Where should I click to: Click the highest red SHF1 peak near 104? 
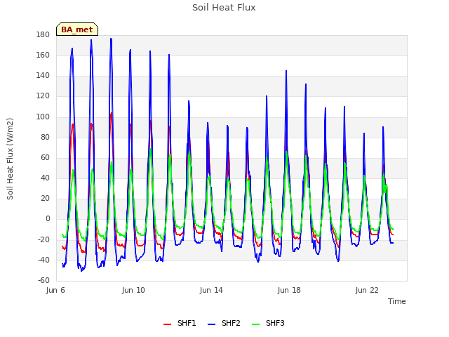[x=111, y=113]
